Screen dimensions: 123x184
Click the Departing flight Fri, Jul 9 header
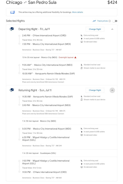click(x=34, y=29)
